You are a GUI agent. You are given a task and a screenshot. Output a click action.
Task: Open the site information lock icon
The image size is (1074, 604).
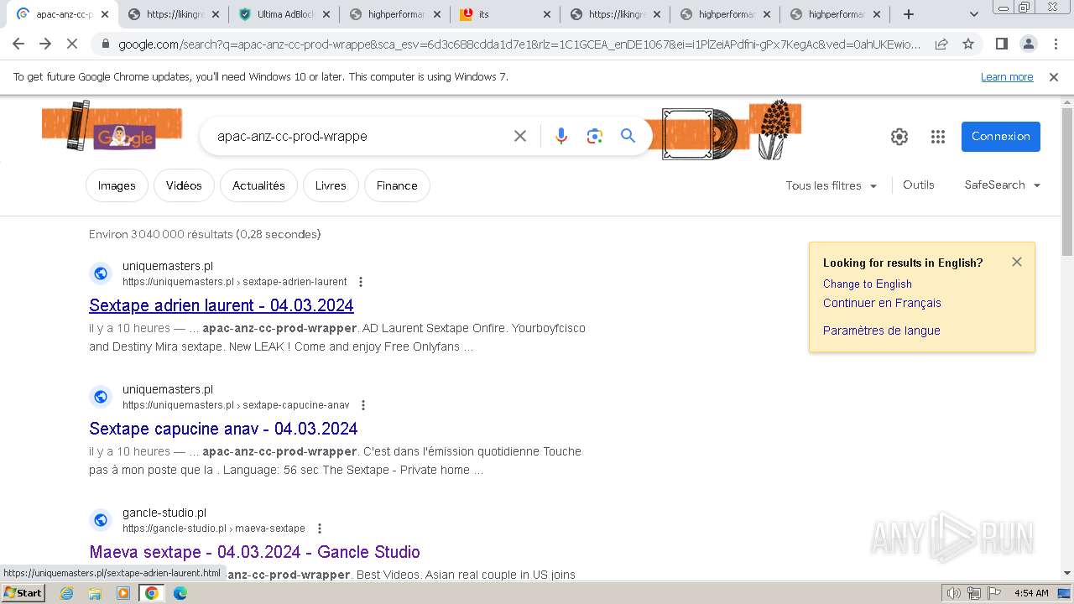click(105, 44)
